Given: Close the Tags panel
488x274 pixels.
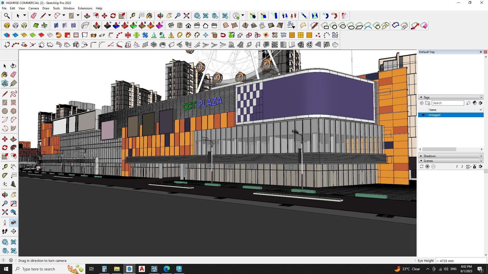Looking at the screenshot, I should click(x=481, y=97).
